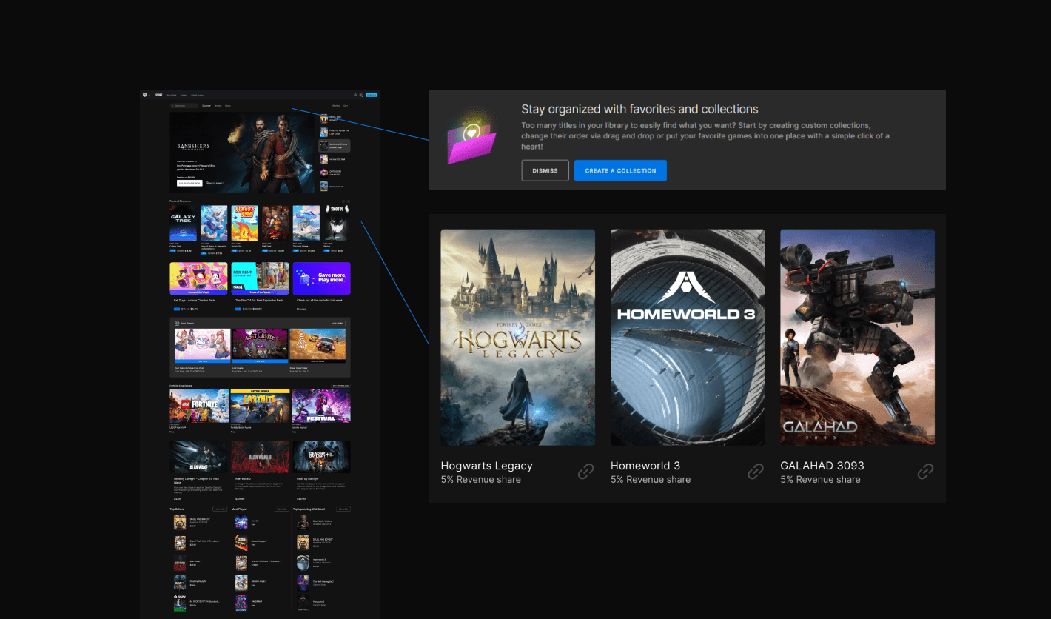The width and height of the screenshot is (1051, 619).
Task: Click the GALAHAD 3093 title text
Action: (x=822, y=466)
